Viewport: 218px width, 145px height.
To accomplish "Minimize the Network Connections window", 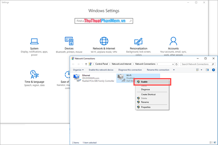I will pyautogui.click(x=198, y=58).
